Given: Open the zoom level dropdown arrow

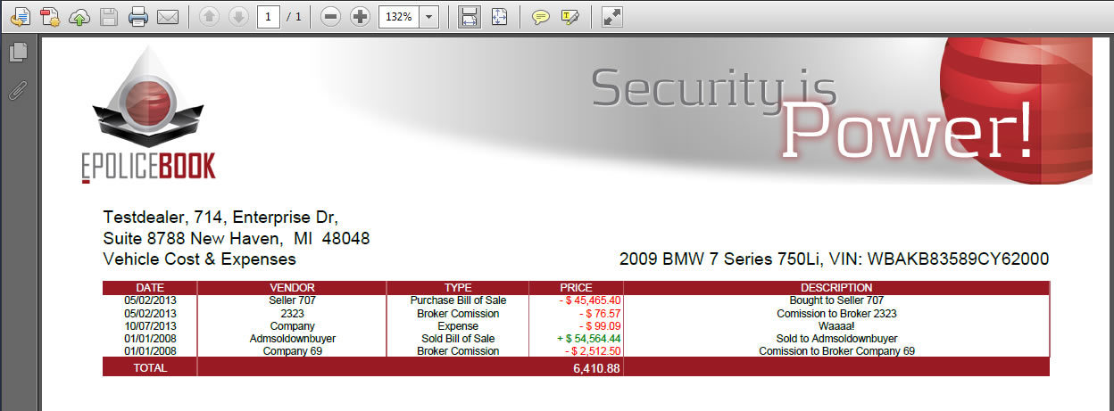Looking at the screenshot, I should pyautogui.click(x=429, y=17).
